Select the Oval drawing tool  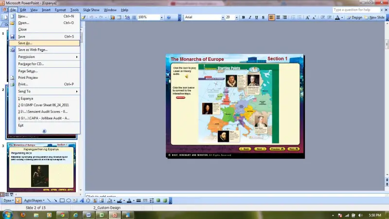tap(69, 200)
